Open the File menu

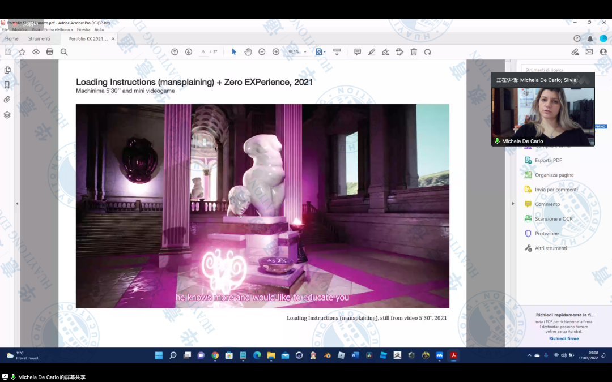[x=5, y=29]
